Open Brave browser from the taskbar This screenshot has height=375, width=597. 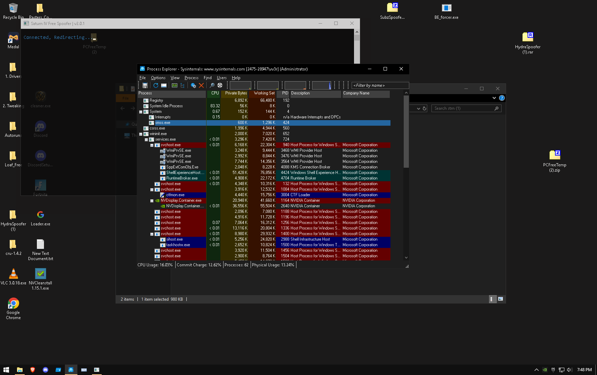[x=33, y=370]
